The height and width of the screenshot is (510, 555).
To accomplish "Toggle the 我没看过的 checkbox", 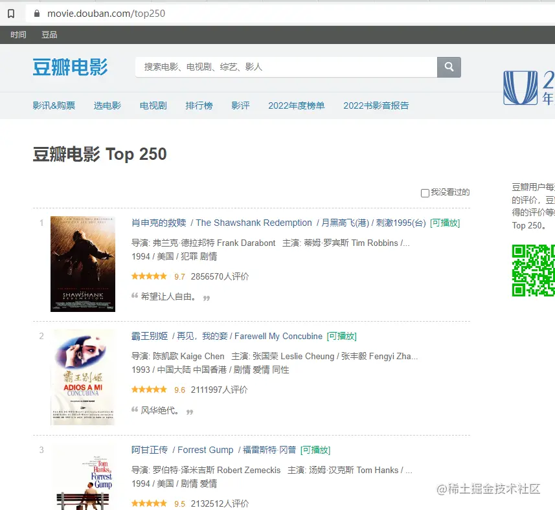I will (425, 193).
